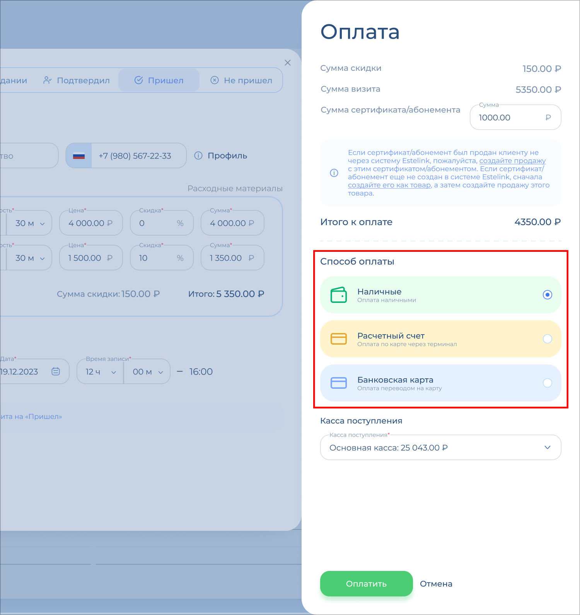Click the payment Сумма скидки value 150.00 ₽

(542, 69)
